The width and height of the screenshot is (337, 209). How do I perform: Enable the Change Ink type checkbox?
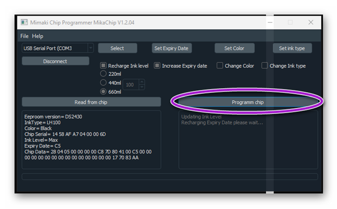pos(264,65)
